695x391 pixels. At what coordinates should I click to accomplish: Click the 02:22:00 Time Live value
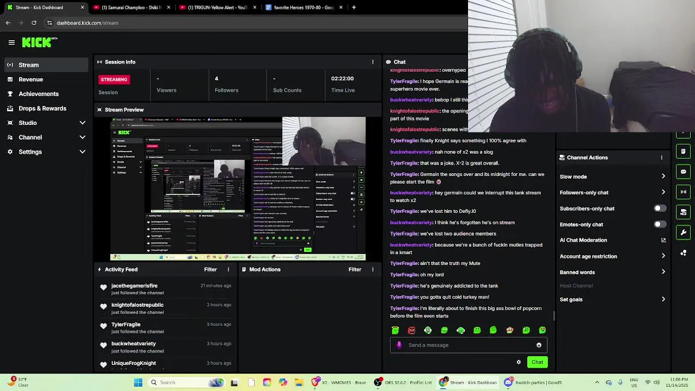click(342, 79)
